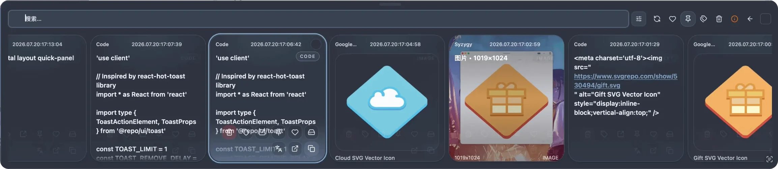Focus the 搜索 search field

[x=318, y=19]
